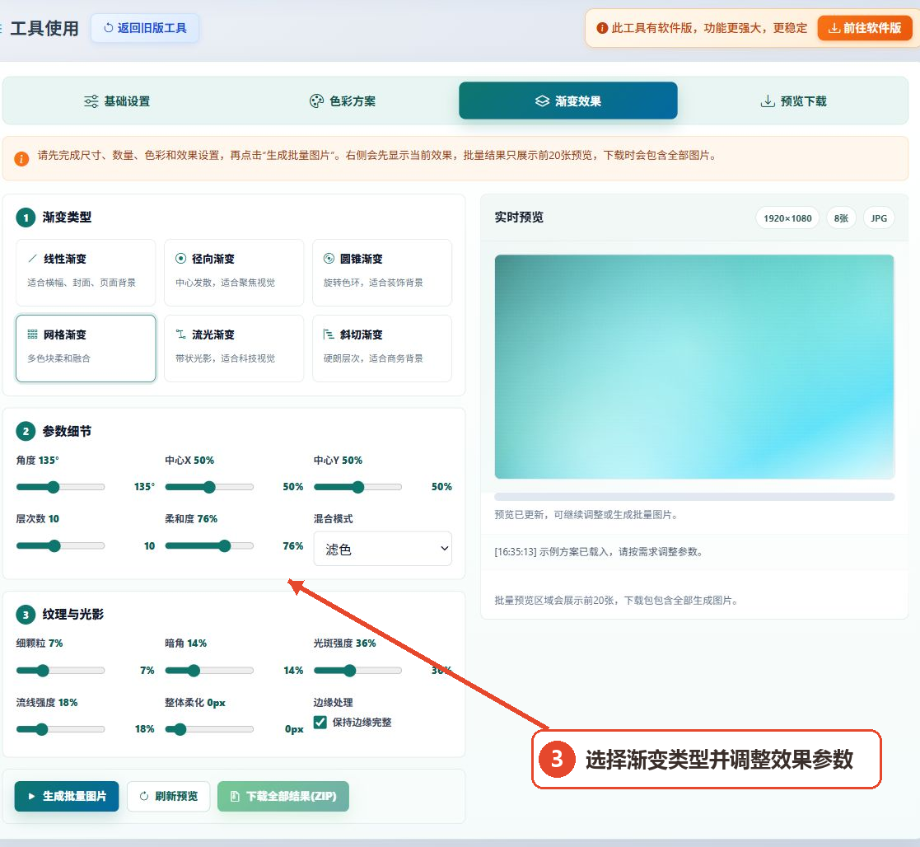Click the orange info icon beside 此工具有软件版
The image size is (920, 847).
coord(601,28)
